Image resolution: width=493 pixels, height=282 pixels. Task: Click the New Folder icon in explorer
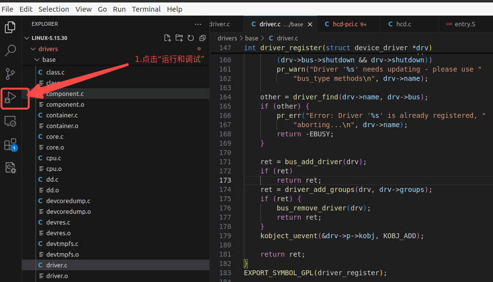click(x=179, y=38)
